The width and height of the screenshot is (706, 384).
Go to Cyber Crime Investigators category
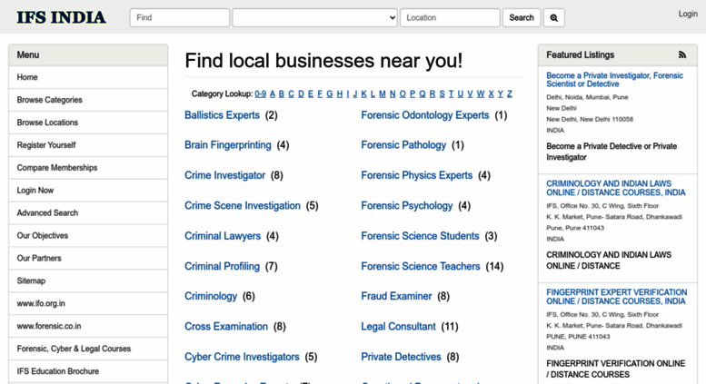click(x=242, y=357)
